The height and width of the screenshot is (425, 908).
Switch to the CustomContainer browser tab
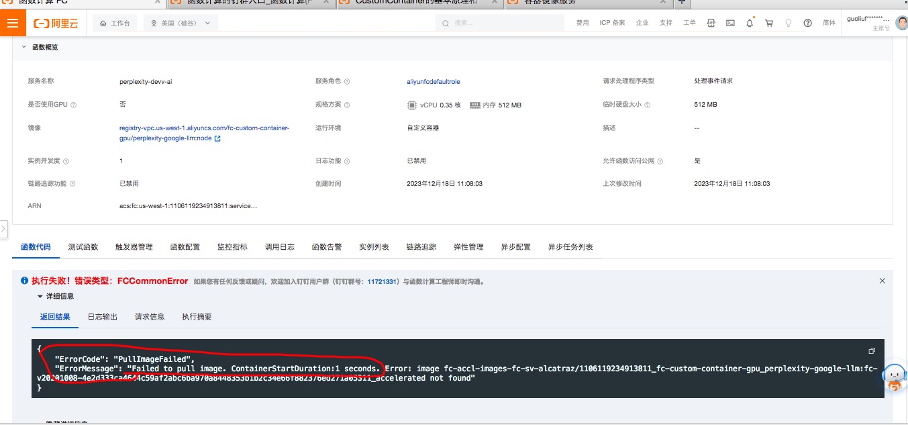click(419, 2)
